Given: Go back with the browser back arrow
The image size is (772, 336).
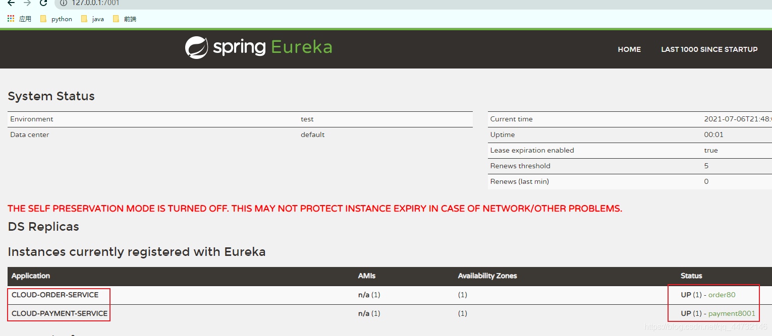Looking at the screenshot, I should [11, 3].
